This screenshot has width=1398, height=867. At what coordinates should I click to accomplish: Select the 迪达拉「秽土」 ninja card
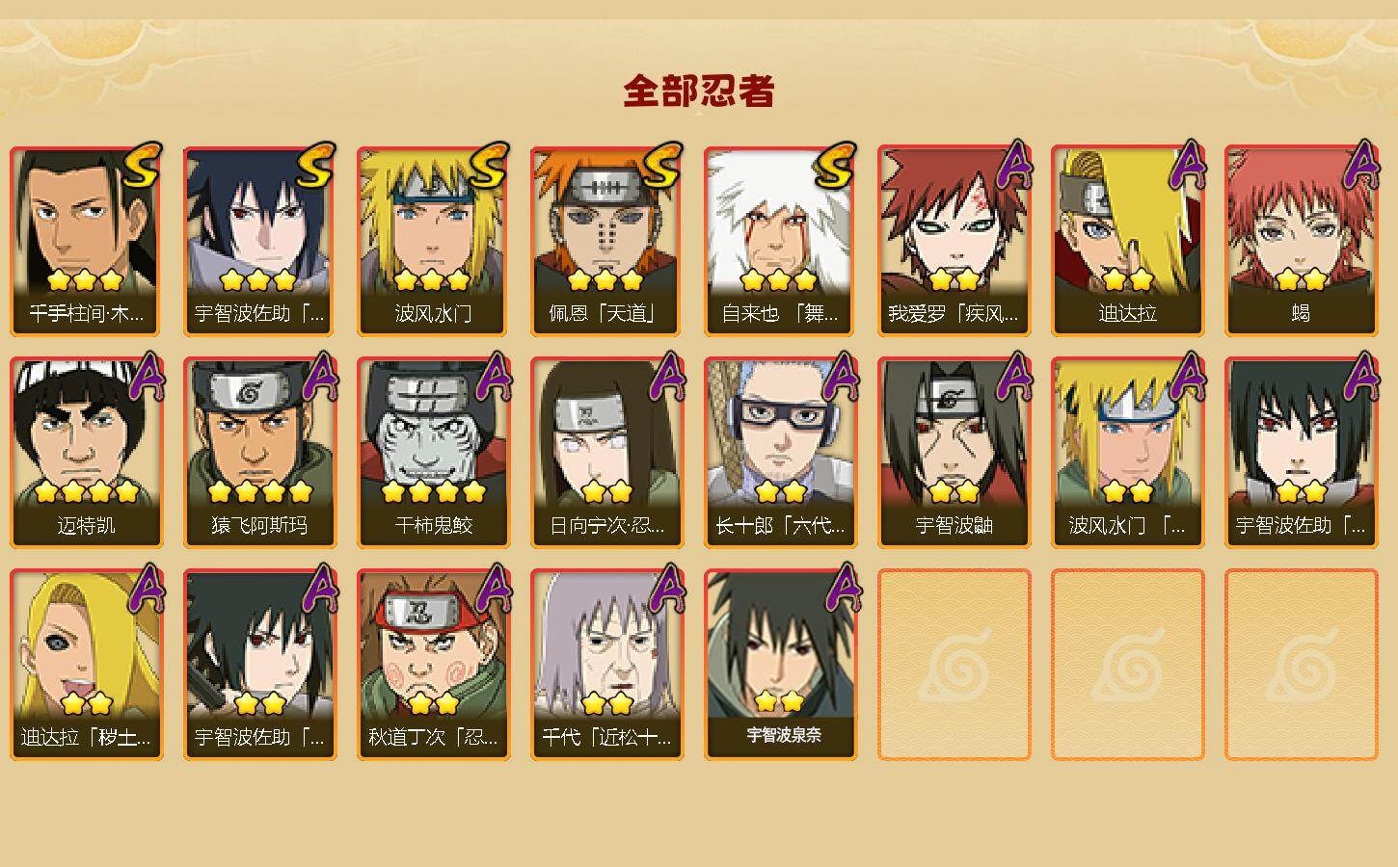click(87, 665)
